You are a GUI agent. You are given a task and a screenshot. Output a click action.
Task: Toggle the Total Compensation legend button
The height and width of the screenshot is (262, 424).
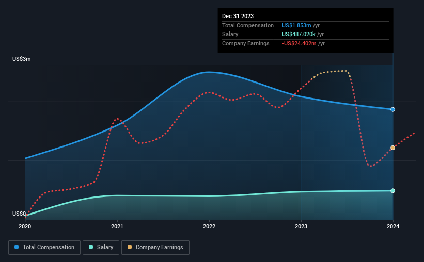click(44, 248)
